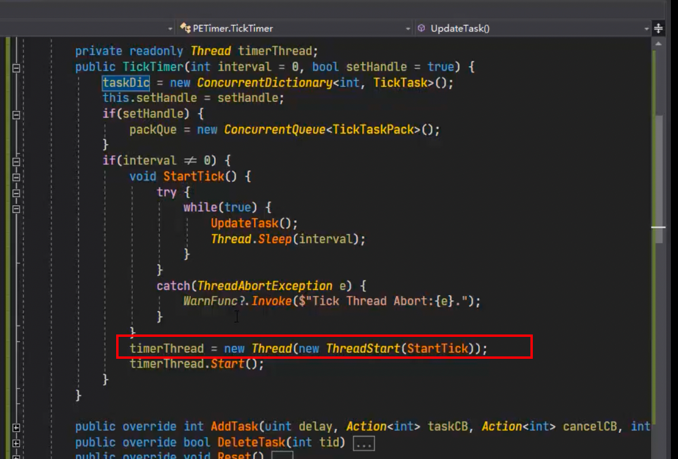Expand the DeleteTask method outline
The height and width of the screenshot is (459, 678).
point(16,442)
